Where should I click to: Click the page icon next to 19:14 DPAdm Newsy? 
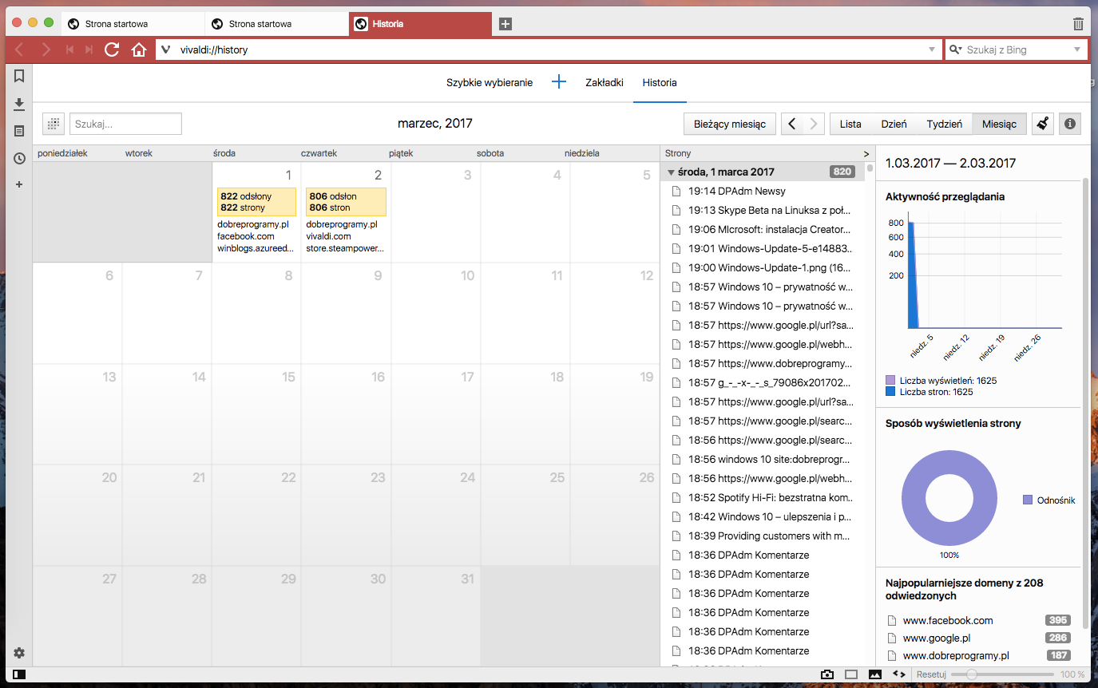[676, 192]
